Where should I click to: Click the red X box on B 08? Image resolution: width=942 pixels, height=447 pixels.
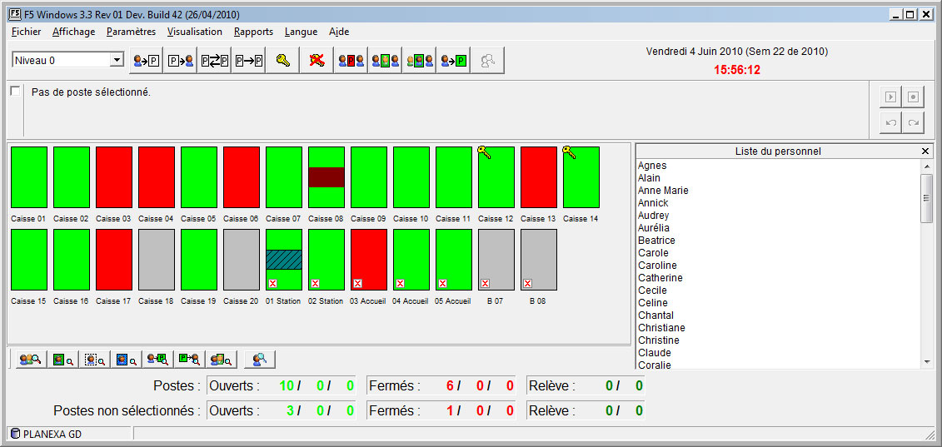click(x=527, y=283)
